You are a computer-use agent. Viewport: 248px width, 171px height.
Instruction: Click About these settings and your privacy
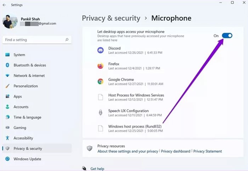click(128, 151)
